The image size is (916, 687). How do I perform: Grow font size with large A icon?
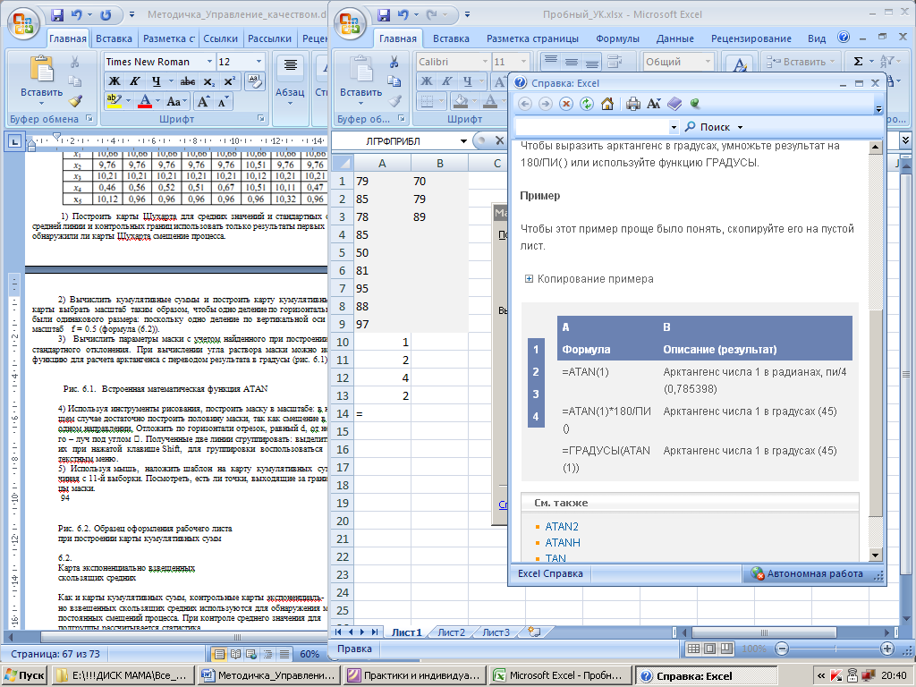203,101
